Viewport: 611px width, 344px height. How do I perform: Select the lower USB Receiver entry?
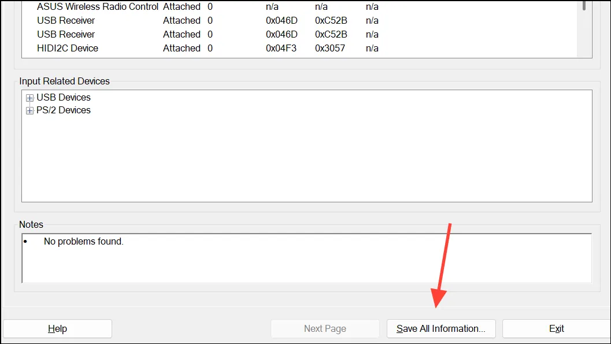coord(299,34)
